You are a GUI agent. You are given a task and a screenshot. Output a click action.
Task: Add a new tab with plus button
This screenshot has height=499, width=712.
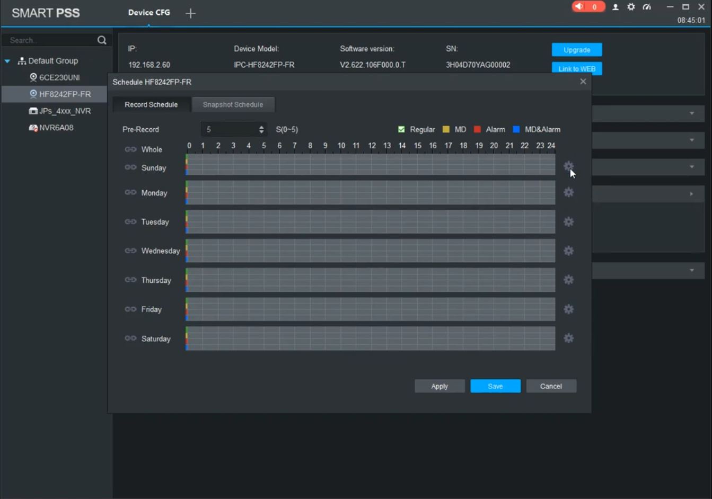click(x=190, y=13)
